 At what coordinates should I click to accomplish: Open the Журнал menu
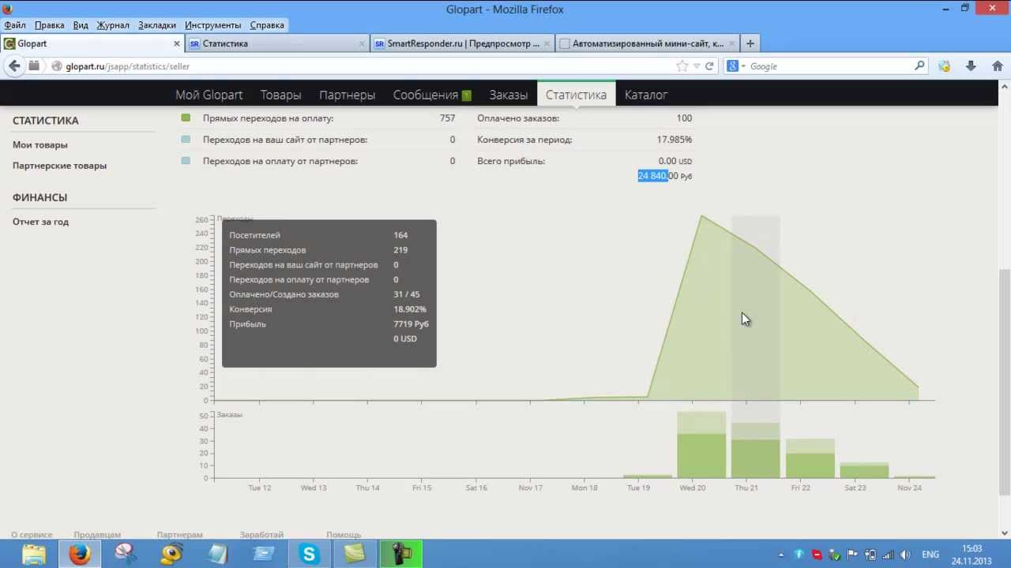point(113,25)
